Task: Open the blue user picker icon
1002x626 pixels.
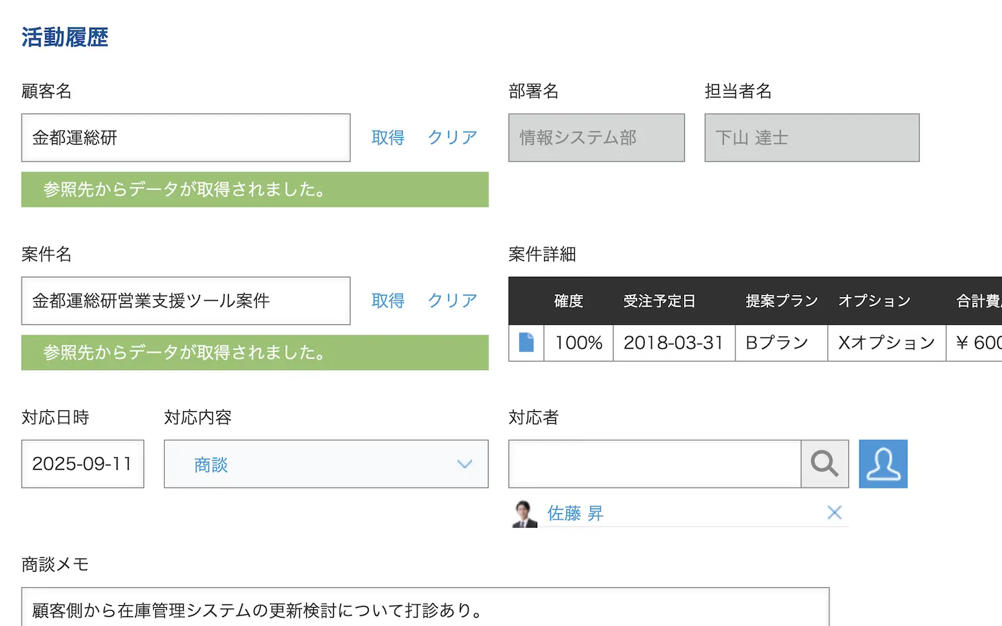Action: tap(883, 464)
